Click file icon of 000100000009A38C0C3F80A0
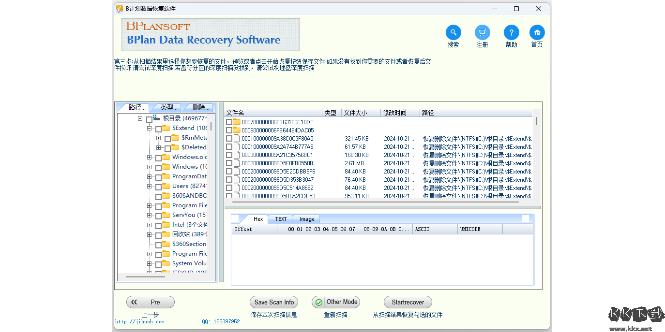Image resolution: width=665 pixels, height=332 pixels. click(237, 138)
